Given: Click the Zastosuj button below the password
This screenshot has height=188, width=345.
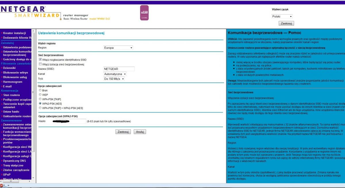Looking at the screenshot, I should [123, 132].
